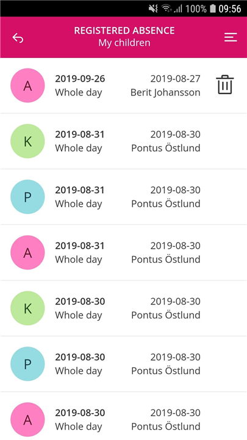Tap pink A avatar for 2019-09-26 entry
The width and height of the screenshot is (247, 440).
point(27,86)
